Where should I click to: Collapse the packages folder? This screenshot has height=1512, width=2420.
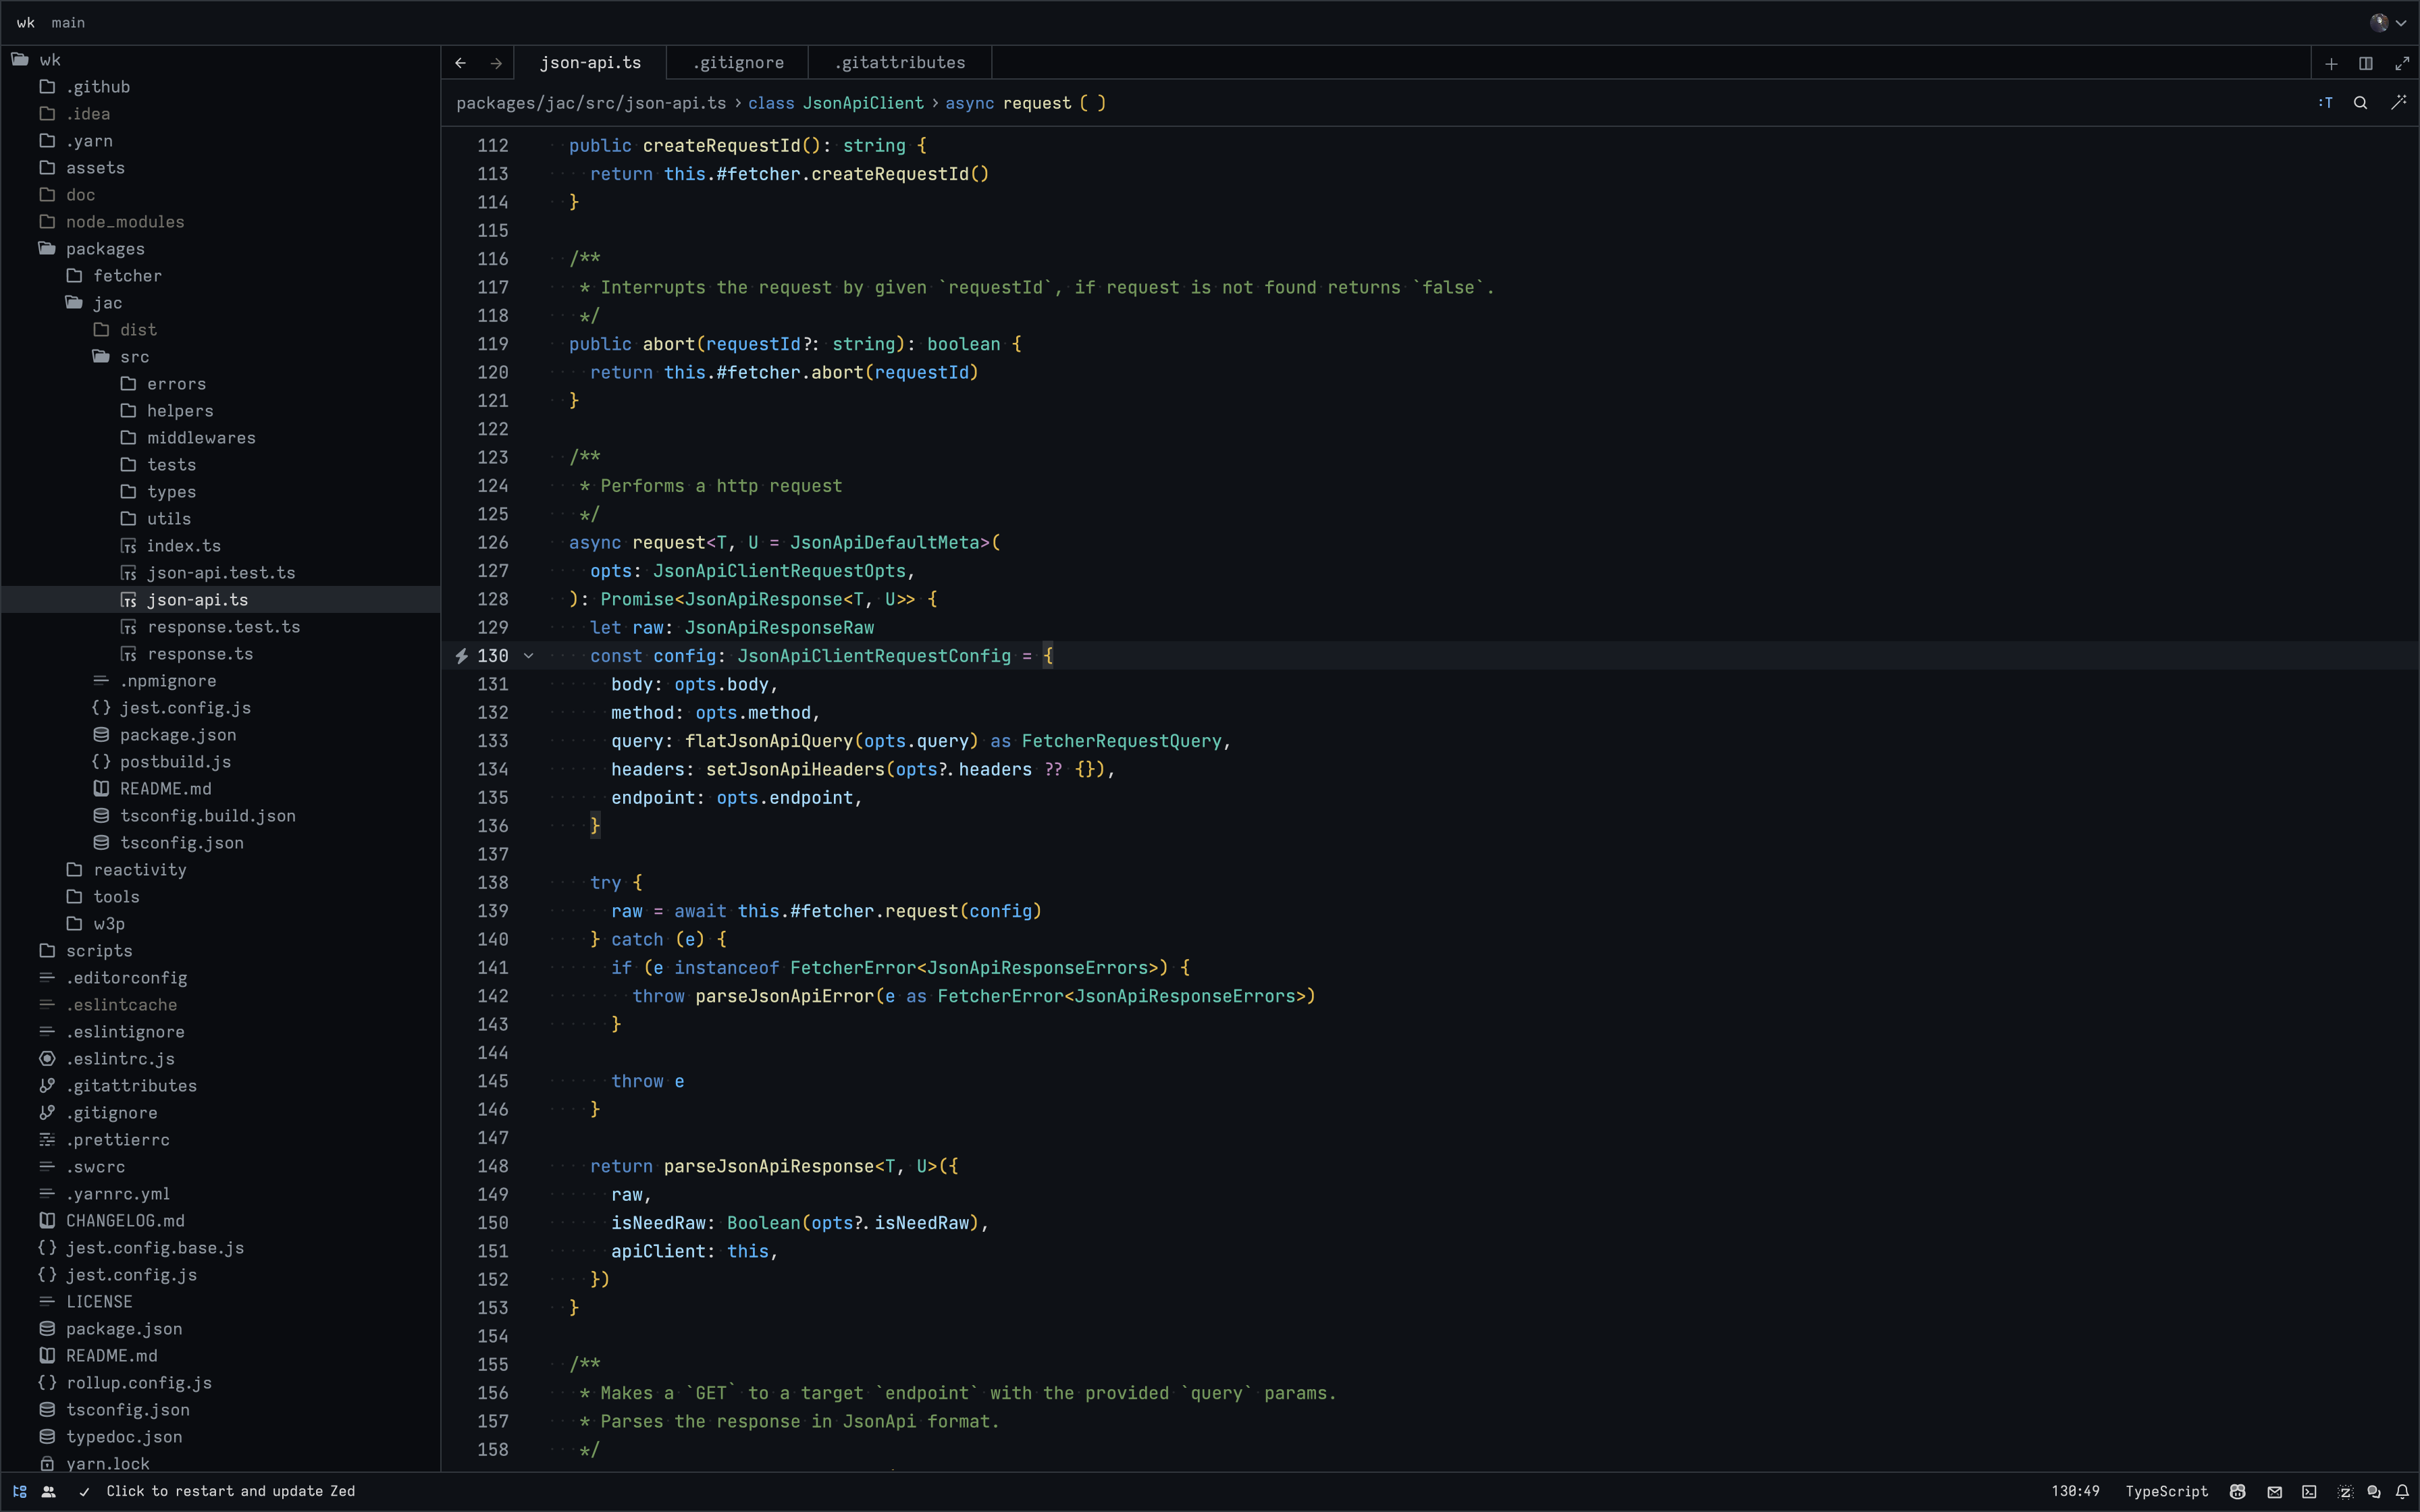click(x=104, y=249)
